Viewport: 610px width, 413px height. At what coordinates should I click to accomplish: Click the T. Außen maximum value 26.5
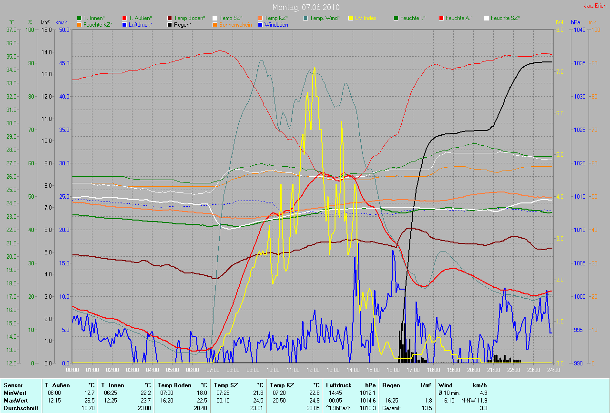(x=91, y=400)
